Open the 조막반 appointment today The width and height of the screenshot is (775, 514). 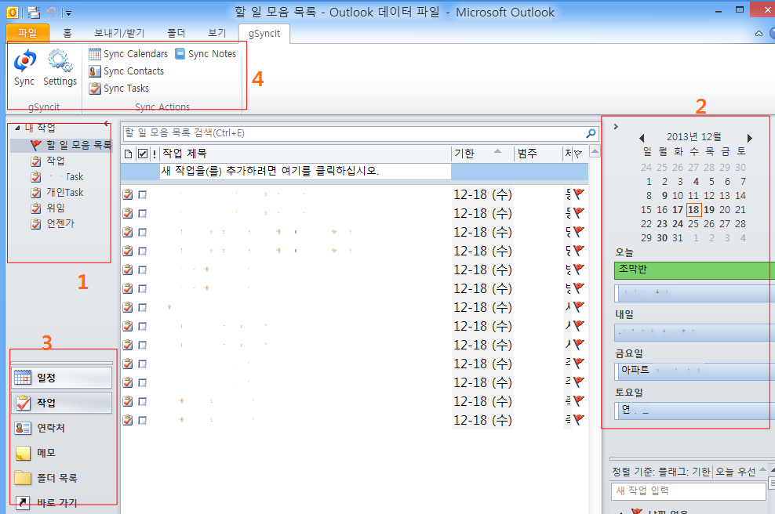click(694, 270)
